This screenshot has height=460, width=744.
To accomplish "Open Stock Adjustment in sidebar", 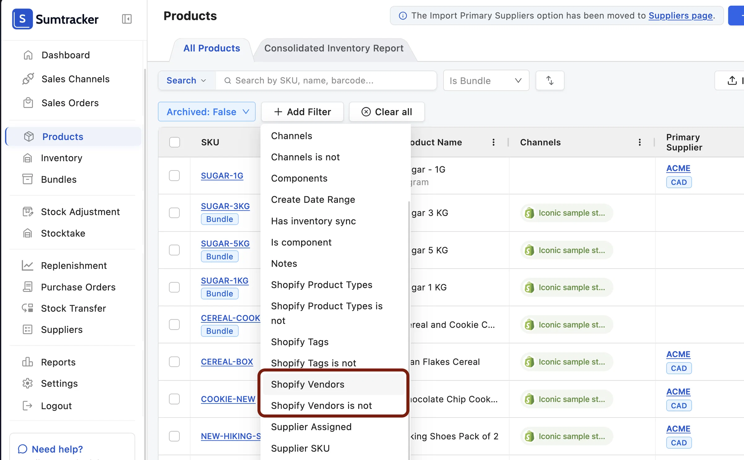I will [71, 212].
